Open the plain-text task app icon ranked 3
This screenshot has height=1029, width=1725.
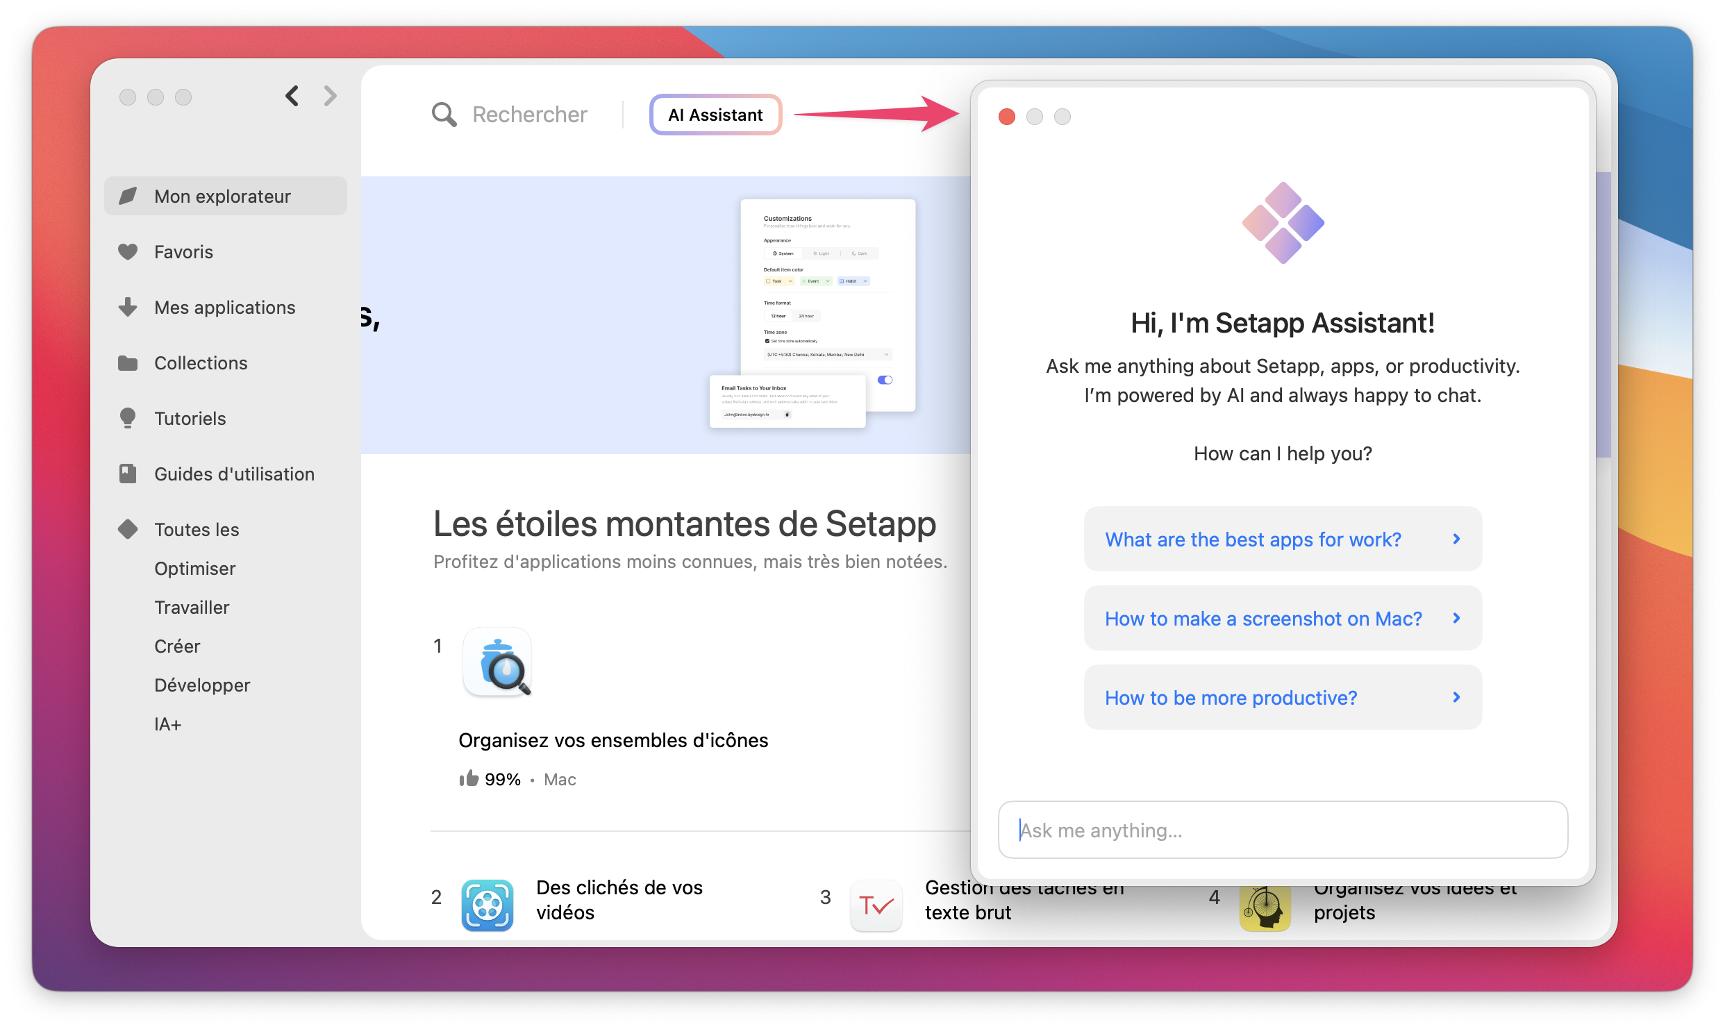click(x=876, y=905)
